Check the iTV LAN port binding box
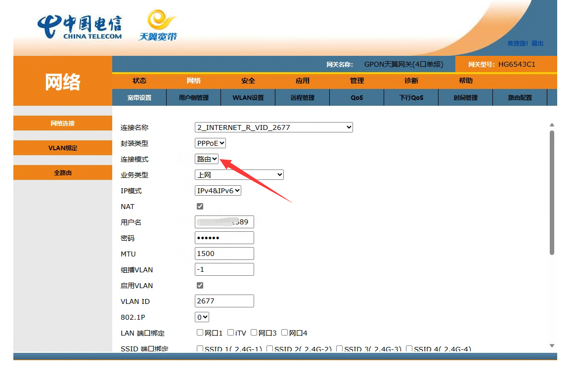Viewport: 574px width, 382px height. [231, 333]
